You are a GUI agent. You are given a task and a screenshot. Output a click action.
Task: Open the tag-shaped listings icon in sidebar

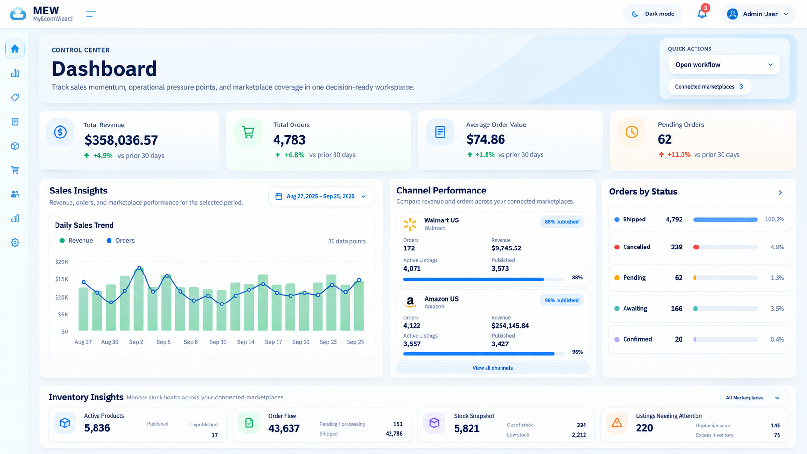pyautogui.click(x=15, y=97)
